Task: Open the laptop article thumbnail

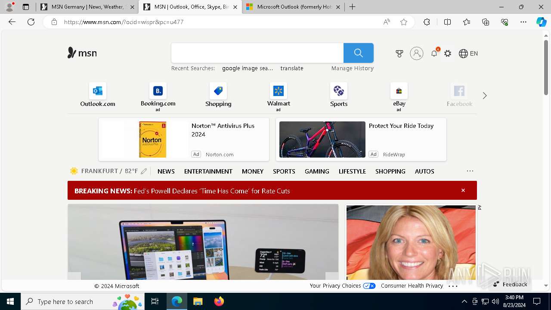Action: 203,242
